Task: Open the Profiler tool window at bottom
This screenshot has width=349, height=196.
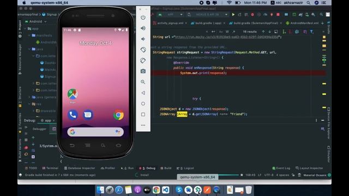Action: coord(108,168)
